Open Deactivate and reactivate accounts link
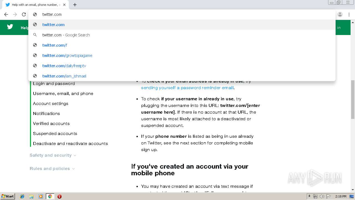 (70, 144)
